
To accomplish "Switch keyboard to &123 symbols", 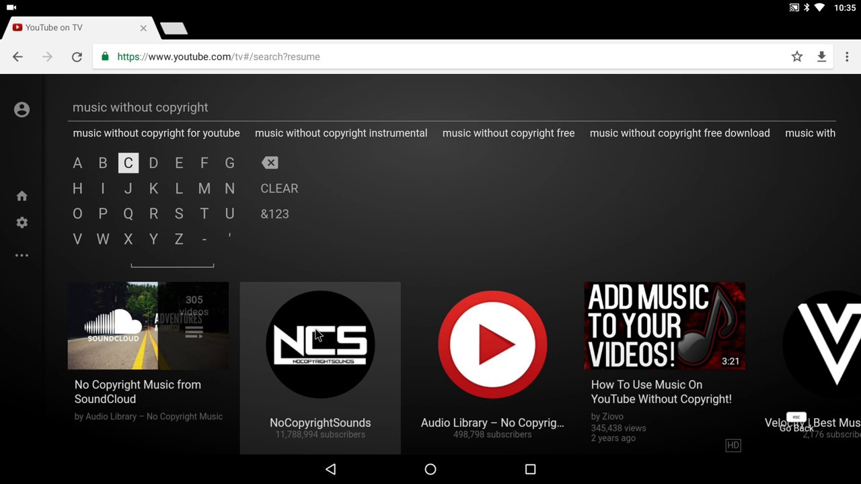I will 274,214.
